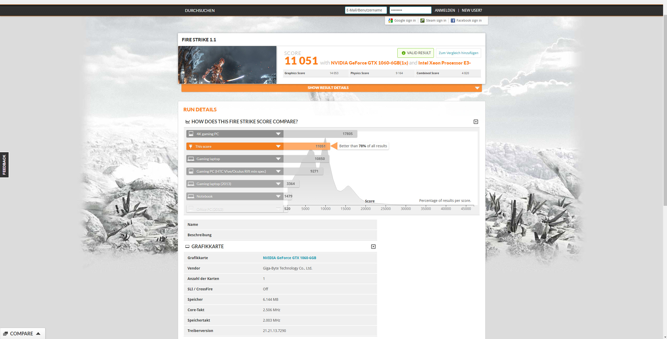Expand the Gaming laptop (2013) dropdown arrow

click(x=278, y=184)
